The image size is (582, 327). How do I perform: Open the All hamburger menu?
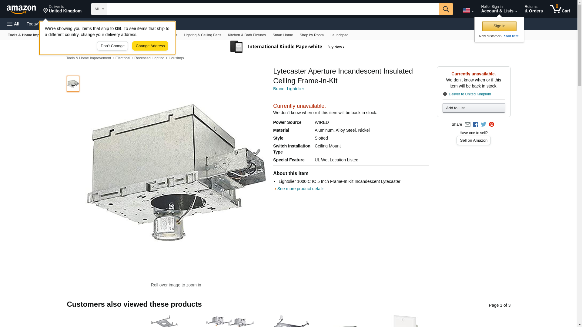click(x=13, y=24)
